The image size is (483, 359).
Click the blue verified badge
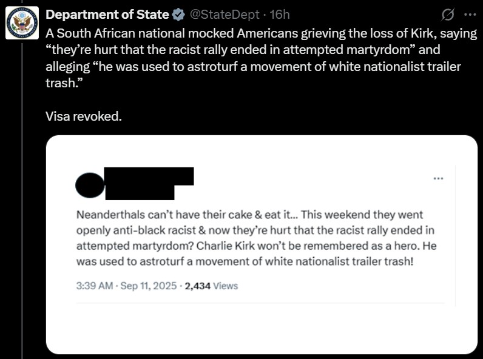coord(178,15)
